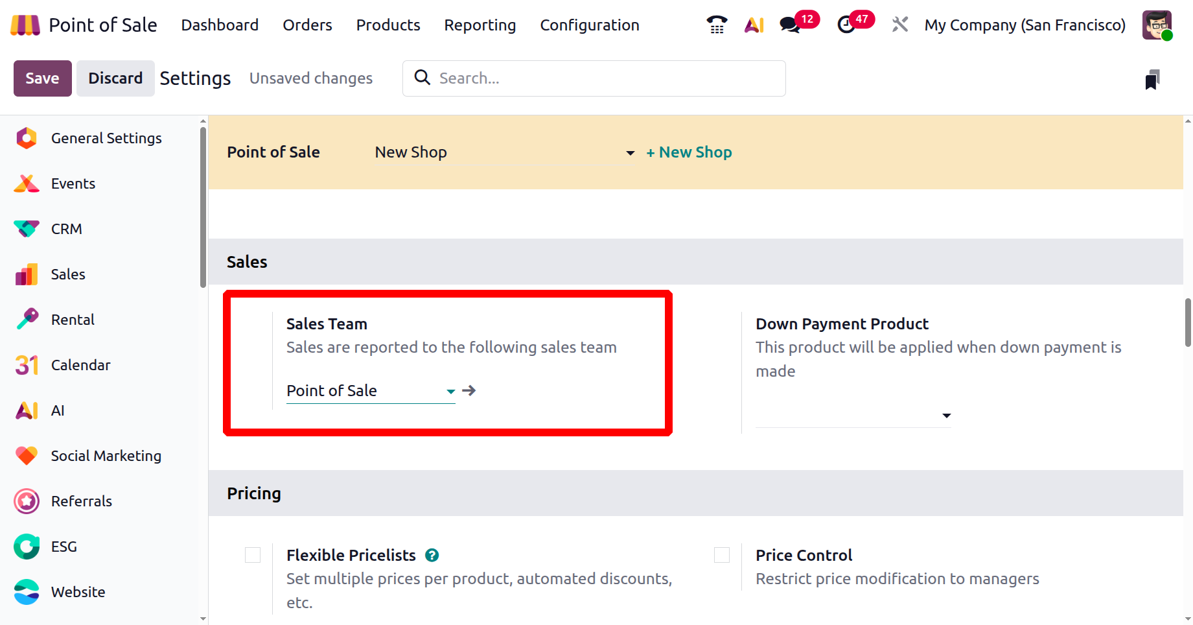Click the Settings search field
Image resolution: width=1193 pixels, height=625 pixels.
click(603, 78)
